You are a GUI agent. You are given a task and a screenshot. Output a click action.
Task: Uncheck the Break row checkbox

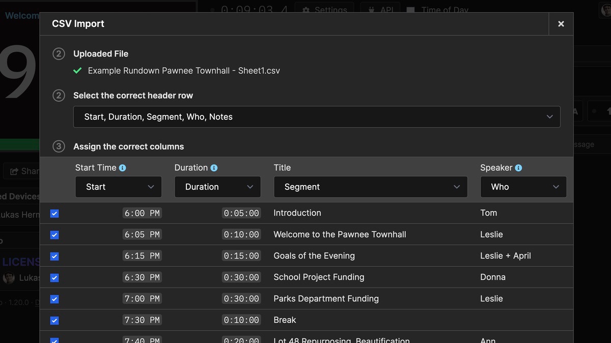point(54,320)
